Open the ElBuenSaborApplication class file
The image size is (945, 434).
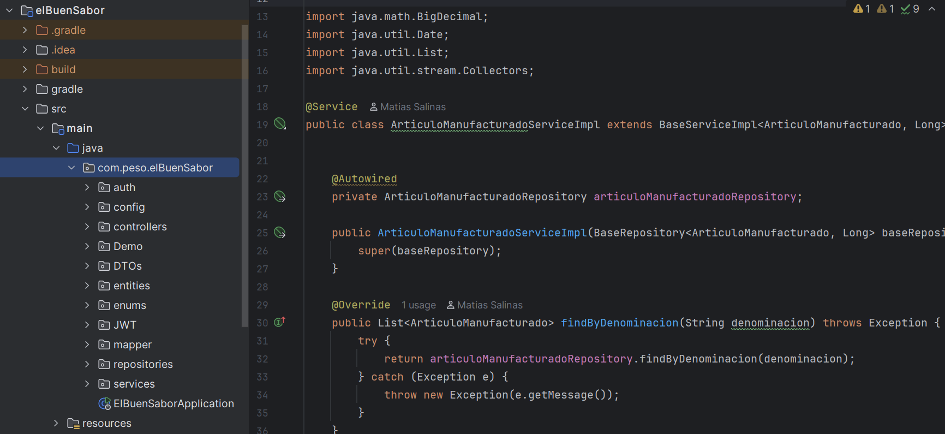[x=173, y=403]
